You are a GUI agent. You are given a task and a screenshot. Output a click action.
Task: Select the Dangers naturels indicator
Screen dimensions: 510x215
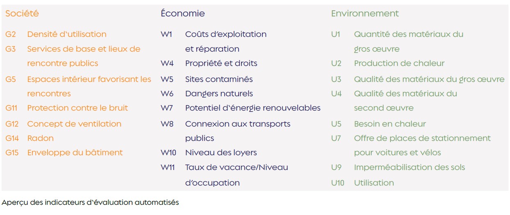point(219,94)
